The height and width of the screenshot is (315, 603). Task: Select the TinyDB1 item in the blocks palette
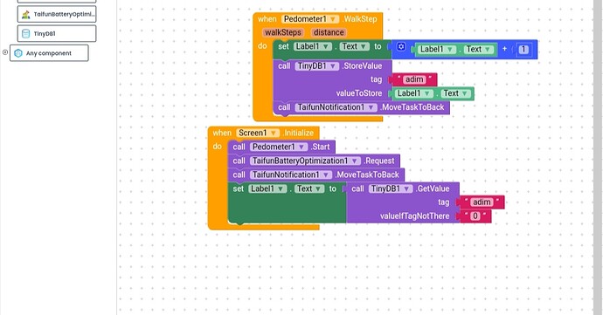point(57,34)
